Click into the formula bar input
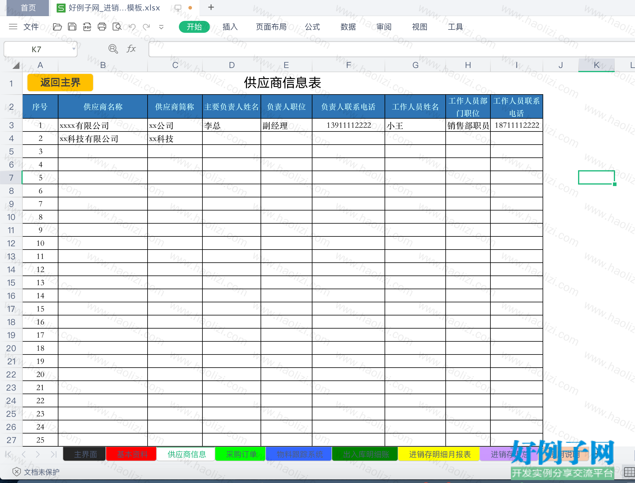Viewport: 635px width, 483px height. (x=391, y=49)
